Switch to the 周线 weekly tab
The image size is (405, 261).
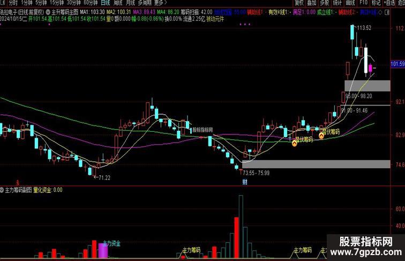[x=118, y=3]
